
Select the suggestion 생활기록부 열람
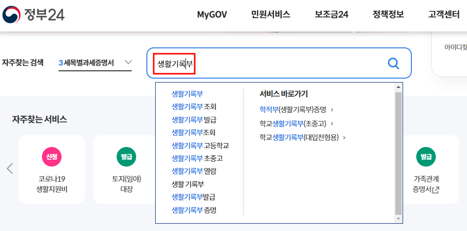(x=194, y=171)
